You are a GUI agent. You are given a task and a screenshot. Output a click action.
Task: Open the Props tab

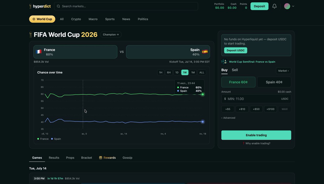click(x=70, y=158)
